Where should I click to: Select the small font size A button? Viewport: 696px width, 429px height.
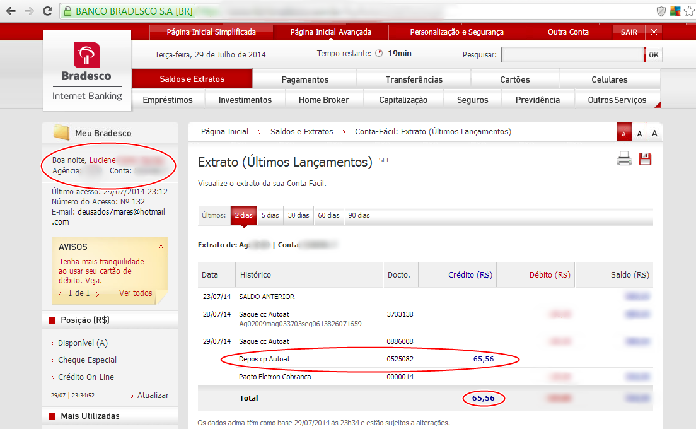[623, 133]
